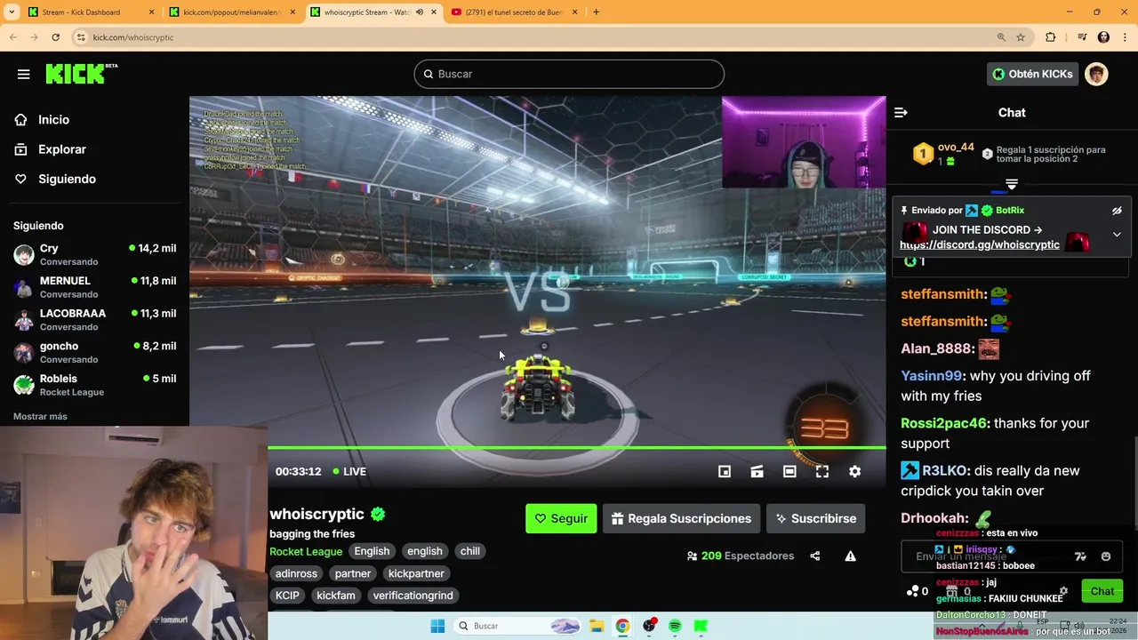The height and width of the screenshot is (640, 1138).
Task: Collapse the chat panel with arrow icon
Action: coord(901,113)
